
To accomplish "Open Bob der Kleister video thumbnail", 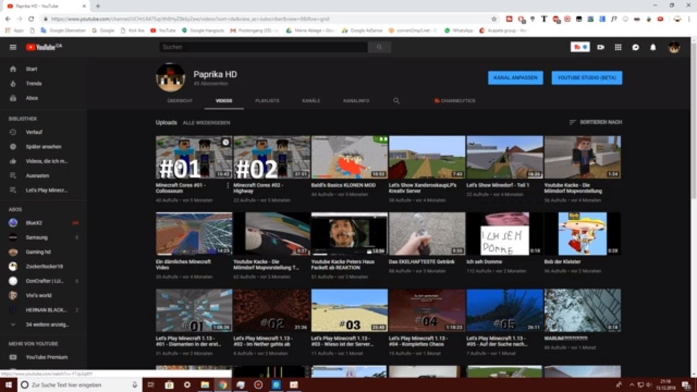I will pyautogui.click(x=583, y=234).
